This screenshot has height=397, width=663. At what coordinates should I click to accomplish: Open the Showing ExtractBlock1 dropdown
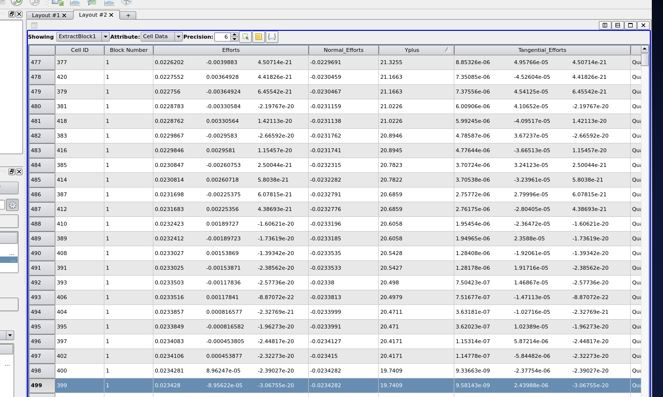click(83, 37)
